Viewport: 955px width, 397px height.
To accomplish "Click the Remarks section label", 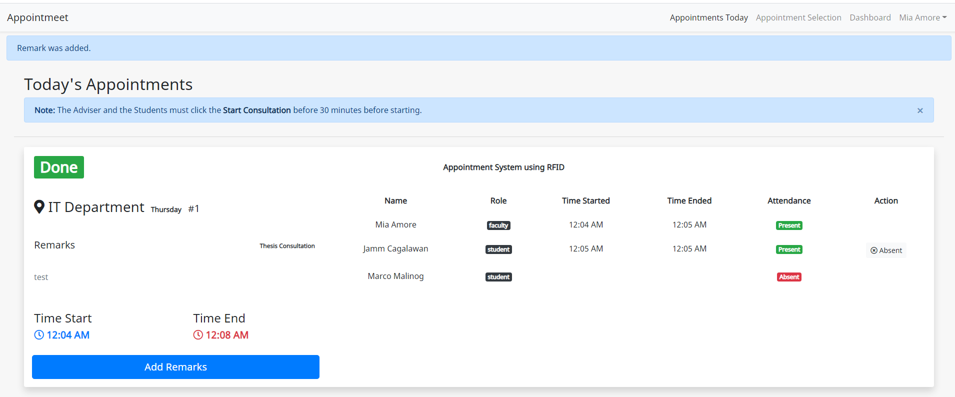I will point(54,245).
